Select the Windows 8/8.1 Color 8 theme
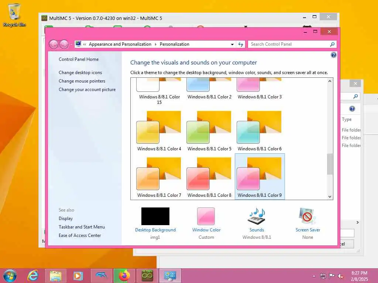The width and height of the screenshot is (378, 283). tap(209, 177)
